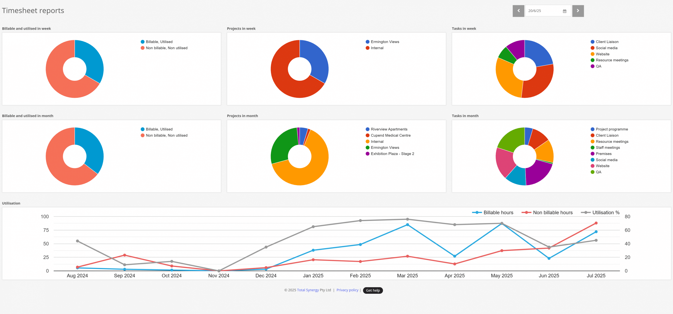Click the Exhibition Plaza - Stage 2 legend marker
Screen dimensions: 673x314
tap(368, 154)
